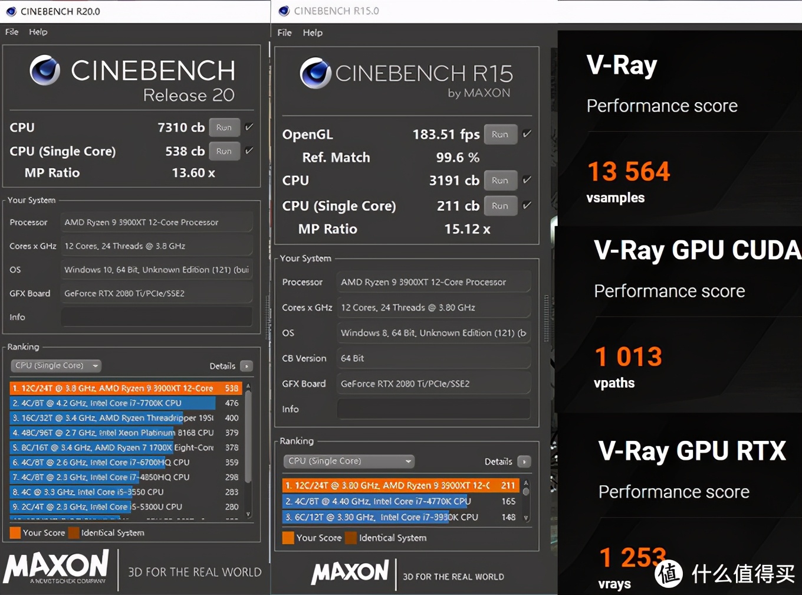802x595 pixels.
Task: Click the Cinebench R20 title bar icon
Action: tap(11, 11)
